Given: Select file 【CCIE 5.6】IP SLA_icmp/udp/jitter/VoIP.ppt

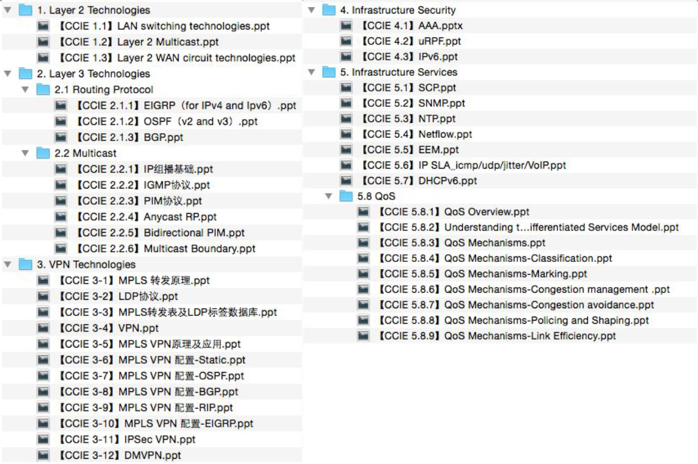Looking at the screenshot, I should click(x=464, y=165).
